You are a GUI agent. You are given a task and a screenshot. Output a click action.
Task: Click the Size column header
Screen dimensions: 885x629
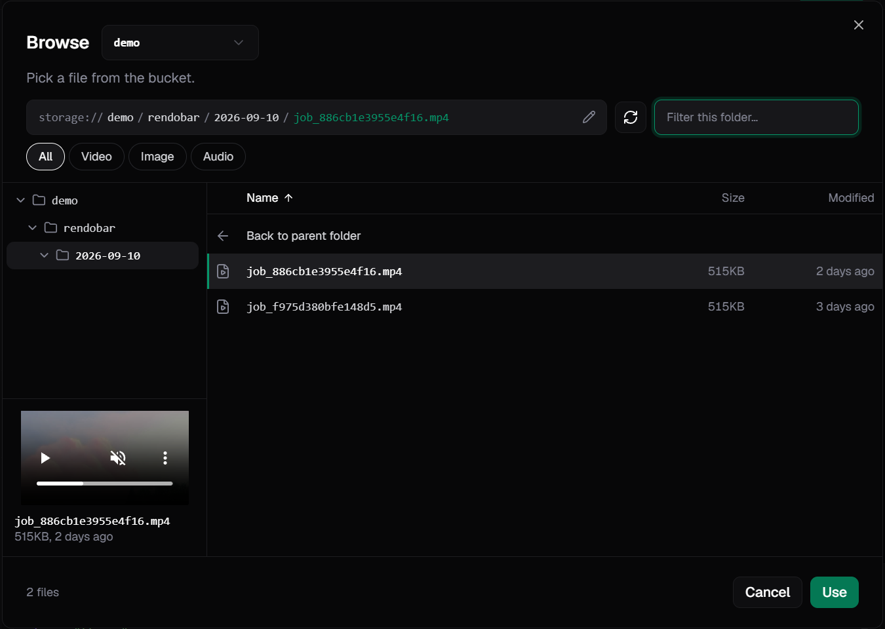pyautogui.click(x=733, y=198)
